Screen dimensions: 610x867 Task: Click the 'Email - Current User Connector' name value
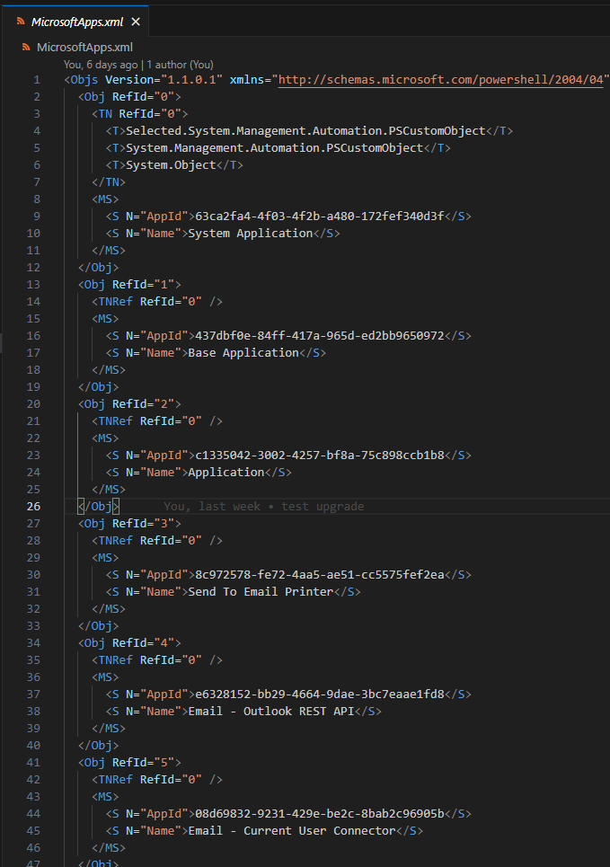292,830
